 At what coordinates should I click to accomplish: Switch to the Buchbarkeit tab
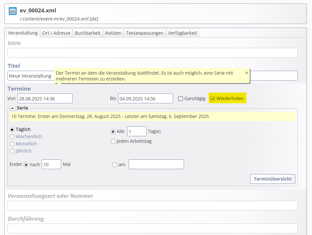click(88, 33)
